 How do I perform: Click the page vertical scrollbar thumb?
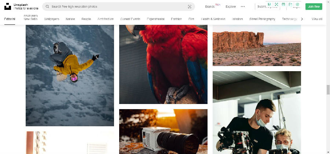pos(328,89)
